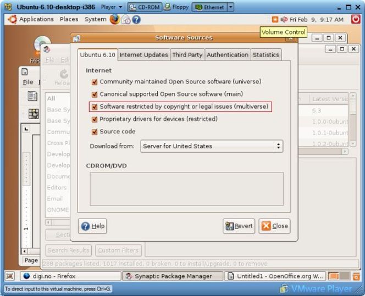This screenshot has height=296, width=365.
Task: Switch to the first workspace in switcher
Action: 334,276
